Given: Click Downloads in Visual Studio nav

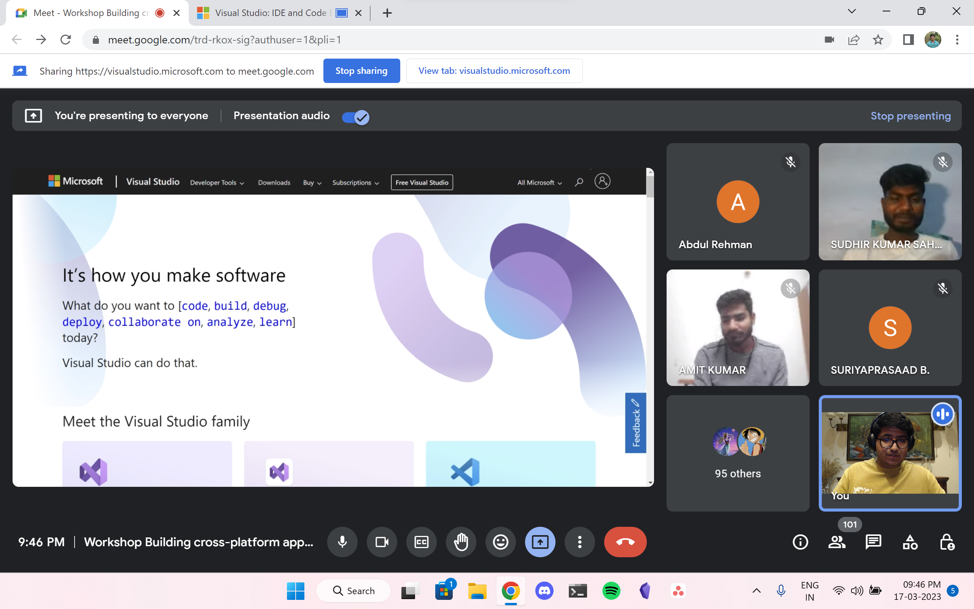Looking at the screenshot, I should pyautogui.click(x=274, y=182).
